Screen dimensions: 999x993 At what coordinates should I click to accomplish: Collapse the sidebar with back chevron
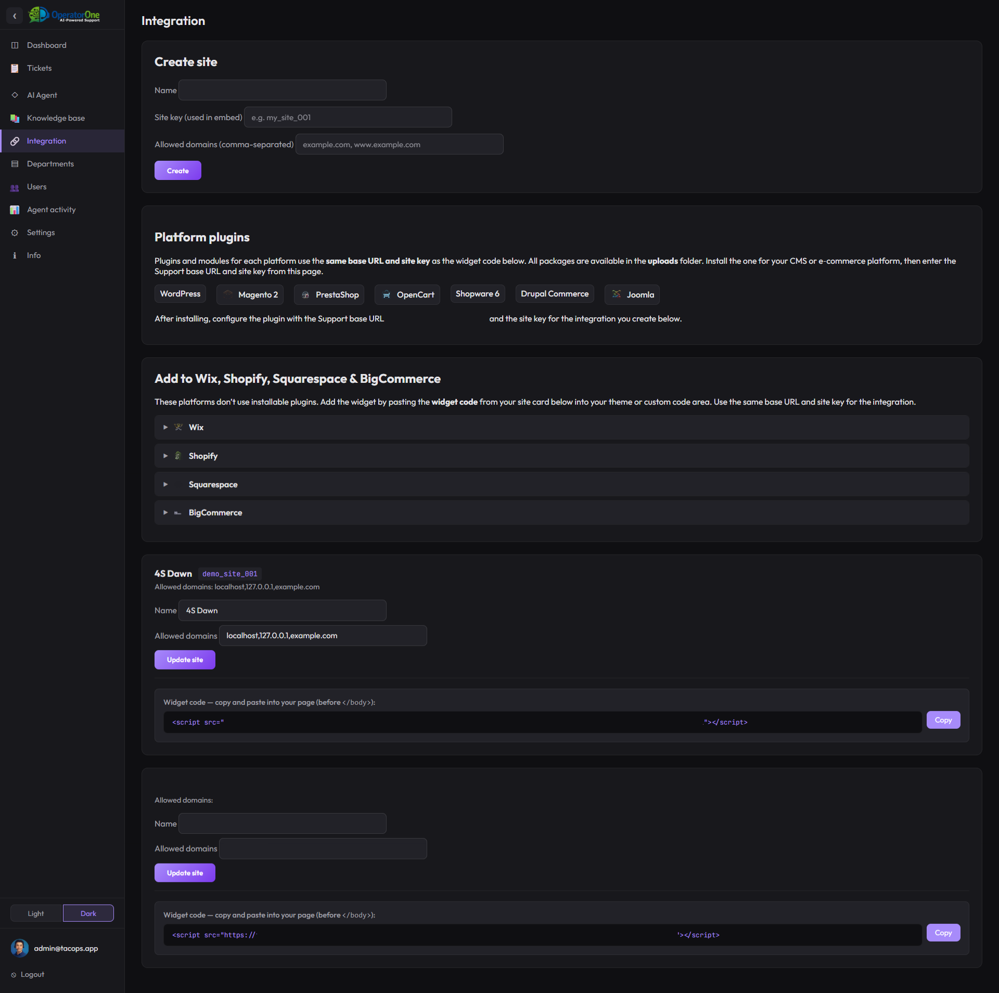click(x=15, y=16)
